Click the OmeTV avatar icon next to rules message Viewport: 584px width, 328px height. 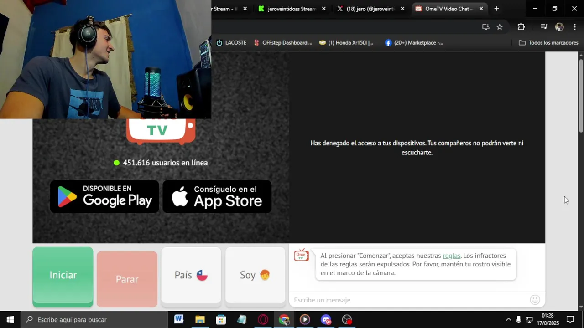(302, 256)
